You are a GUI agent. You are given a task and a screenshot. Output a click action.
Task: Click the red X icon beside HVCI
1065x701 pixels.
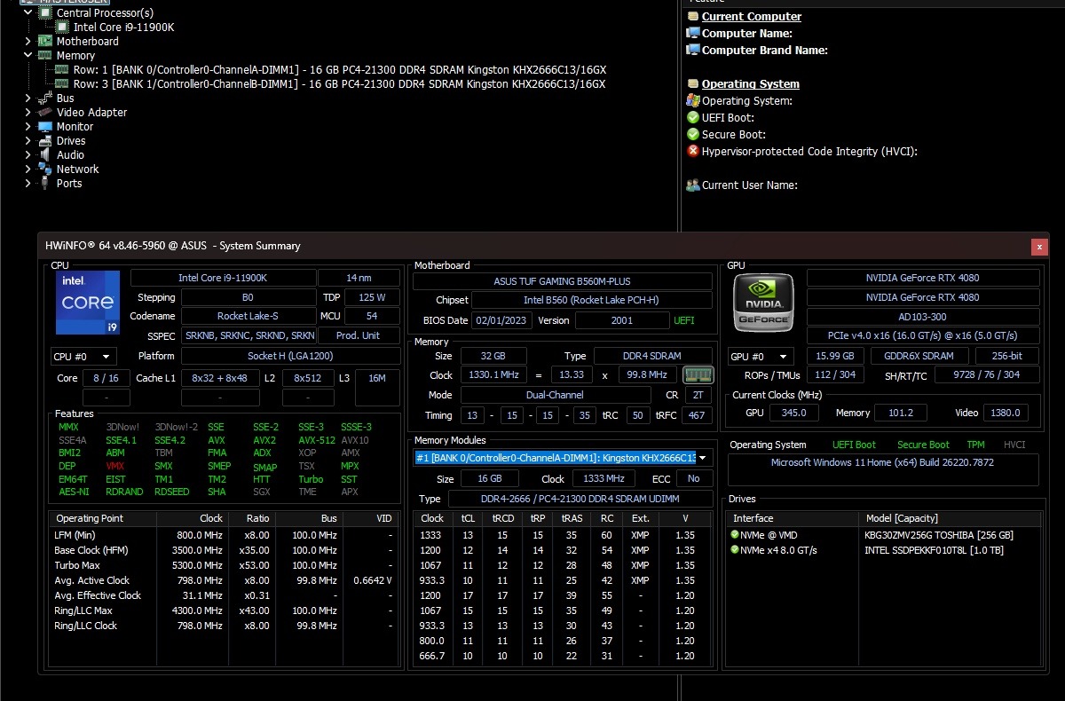(693, 151)
